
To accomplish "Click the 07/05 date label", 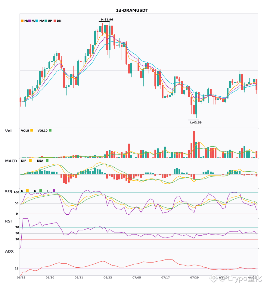I will point(137,278).
